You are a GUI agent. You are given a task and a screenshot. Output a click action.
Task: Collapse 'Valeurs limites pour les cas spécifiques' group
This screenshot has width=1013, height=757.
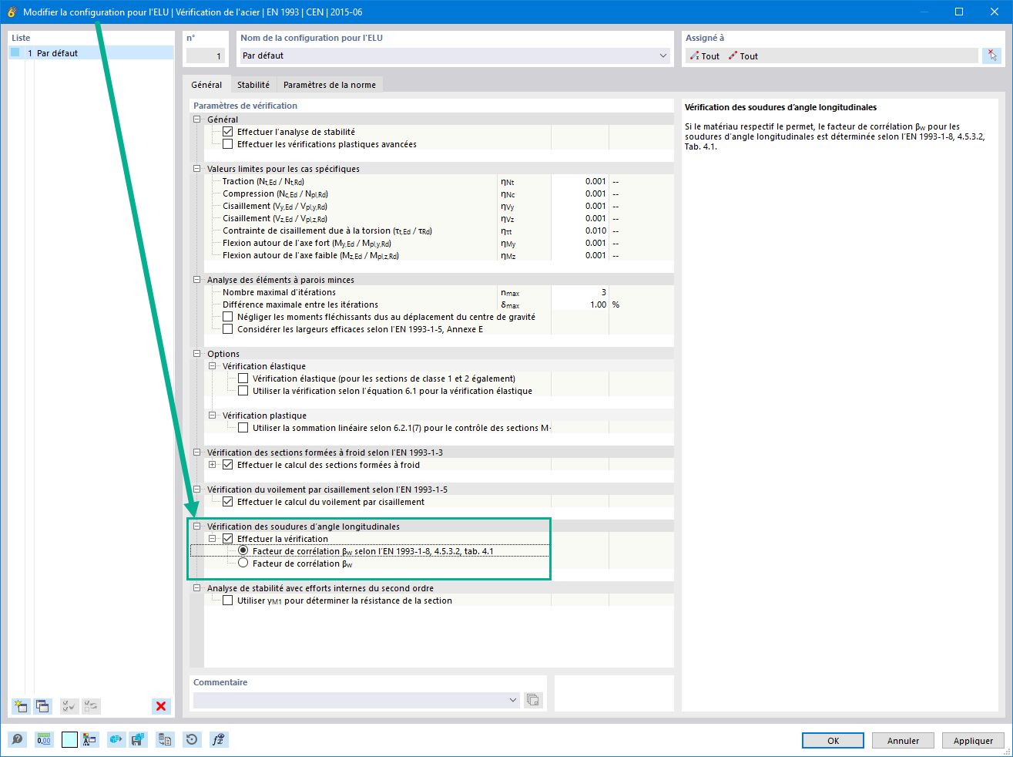coord(196,169)
